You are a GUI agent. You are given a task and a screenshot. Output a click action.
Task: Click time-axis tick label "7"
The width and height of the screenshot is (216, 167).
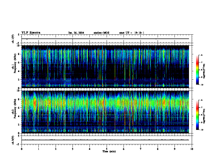[x=141, y=149]
